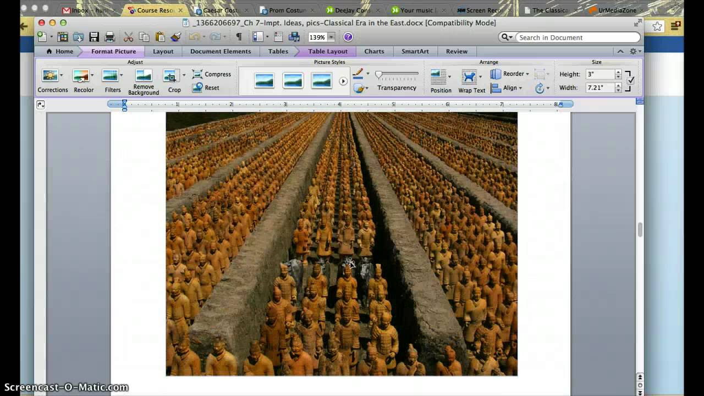This screenshot has height=396, width=704.
Task: Click the Filters icon
Action: (x=110, y=75)
